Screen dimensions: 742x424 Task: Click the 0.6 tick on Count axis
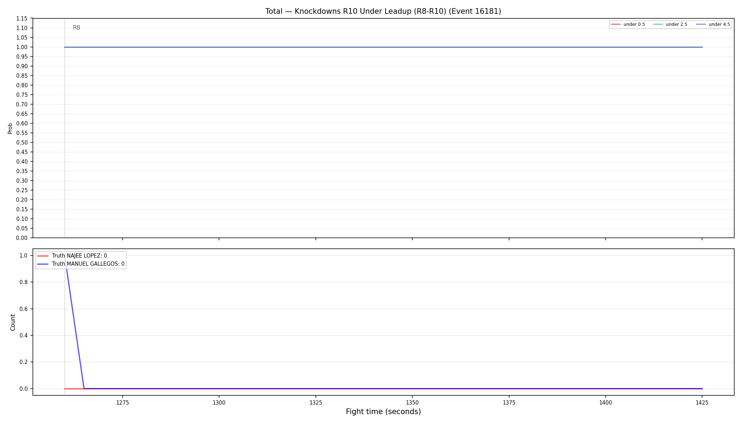click(24, 309)
